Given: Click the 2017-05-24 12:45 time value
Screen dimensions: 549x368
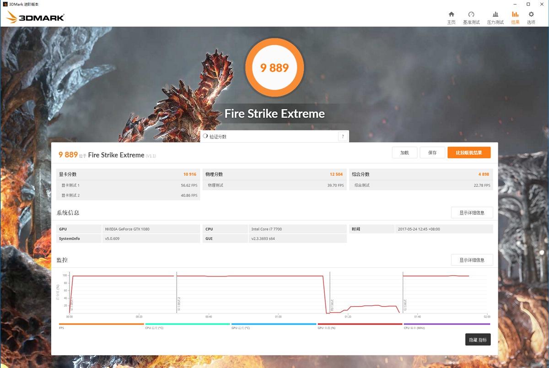Looking at the screenshot, I should 444,229.
